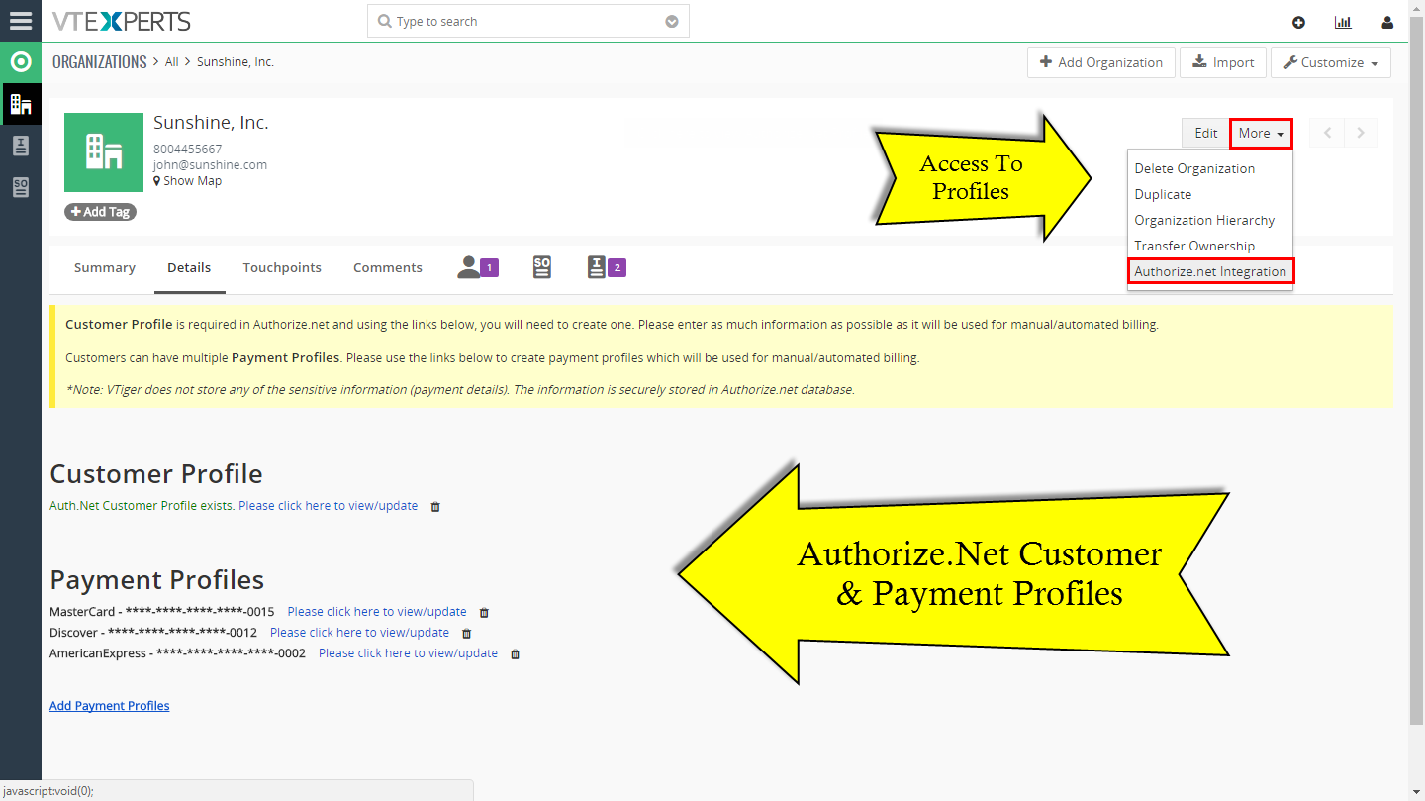The width and height of the screenshot is (1425, 801).
Task: Click the quick create plus icon
Action: coord(1299,22)
